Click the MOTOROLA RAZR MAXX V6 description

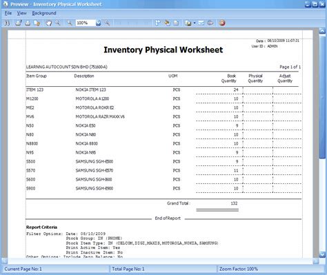coord(100,116)
